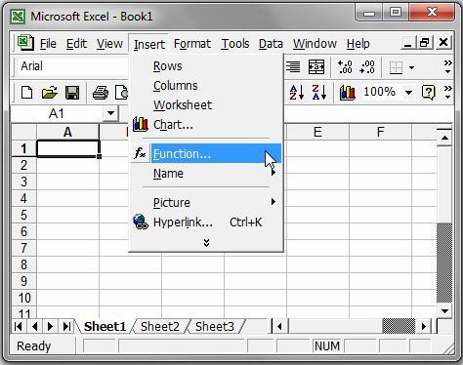Open the 100% zoom dropdown

(408, 93)
